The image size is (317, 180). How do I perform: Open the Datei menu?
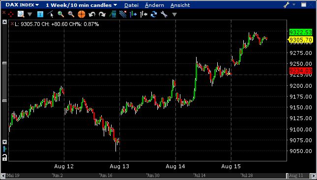[x=131, y=5]
